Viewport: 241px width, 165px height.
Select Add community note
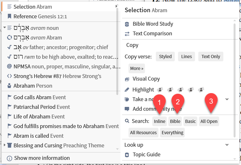point(157,109)
